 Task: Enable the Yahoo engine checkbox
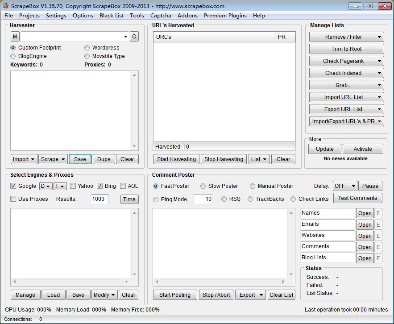coord(73,186)
